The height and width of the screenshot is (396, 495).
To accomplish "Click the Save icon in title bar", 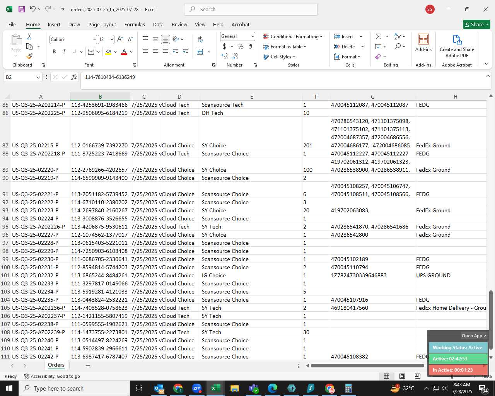I will coord(22,9).
